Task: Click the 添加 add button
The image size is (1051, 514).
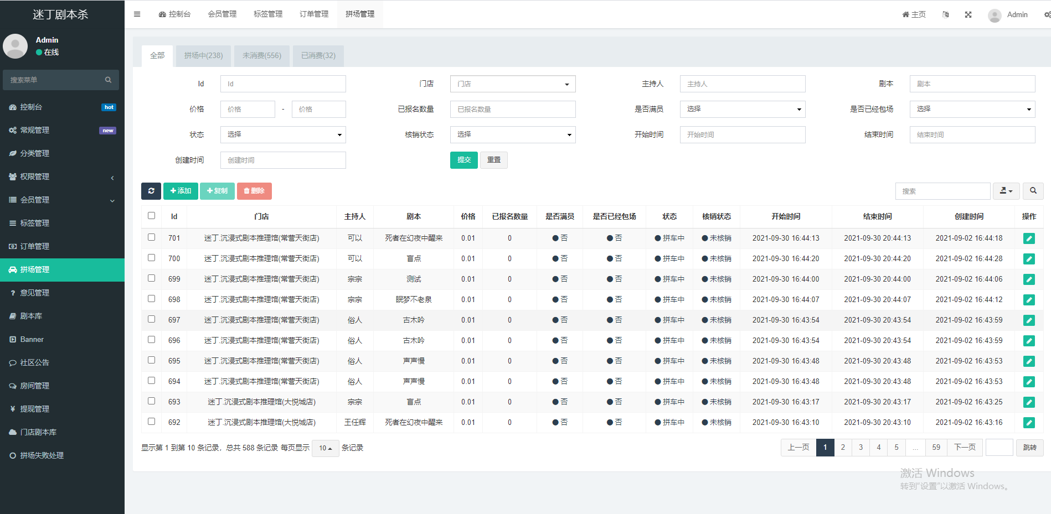Action: point(181,191)
